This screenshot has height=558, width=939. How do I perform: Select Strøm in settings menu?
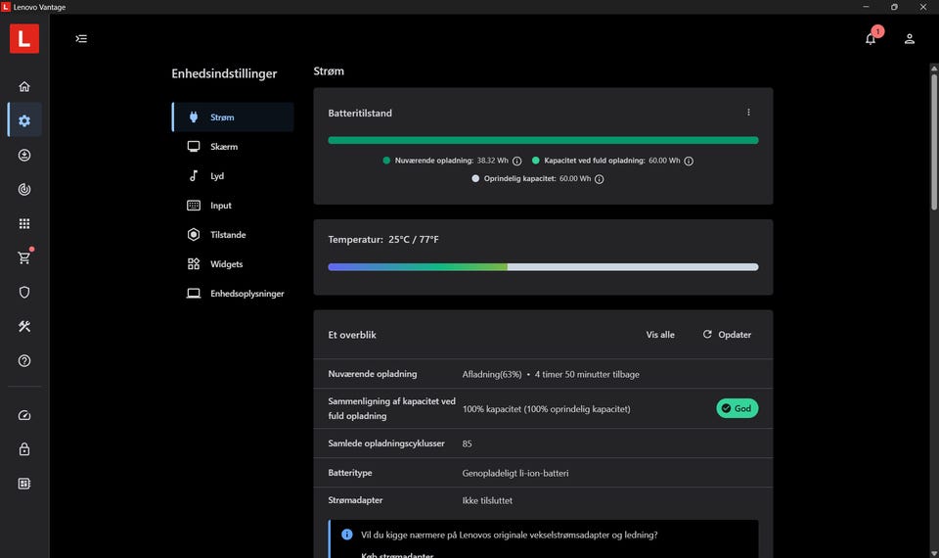tap(233, 116)
